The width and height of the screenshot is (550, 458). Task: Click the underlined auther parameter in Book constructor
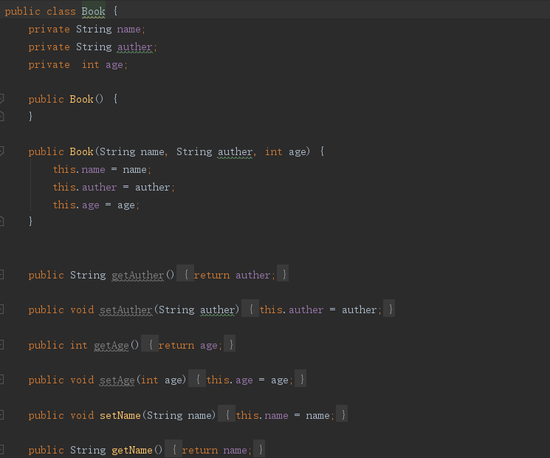coord(235,152)
